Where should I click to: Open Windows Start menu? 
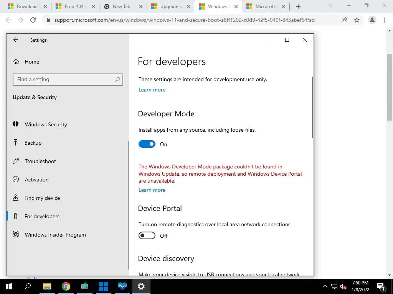[9, 286]
